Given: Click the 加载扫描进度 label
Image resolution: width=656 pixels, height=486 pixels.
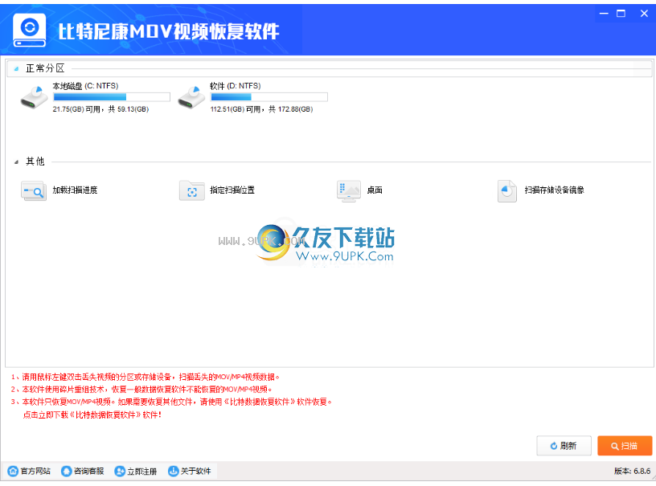Looking at the screenshot, I should point(75,190).
